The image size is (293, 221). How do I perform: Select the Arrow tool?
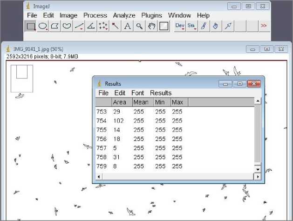tap(228, 26)
